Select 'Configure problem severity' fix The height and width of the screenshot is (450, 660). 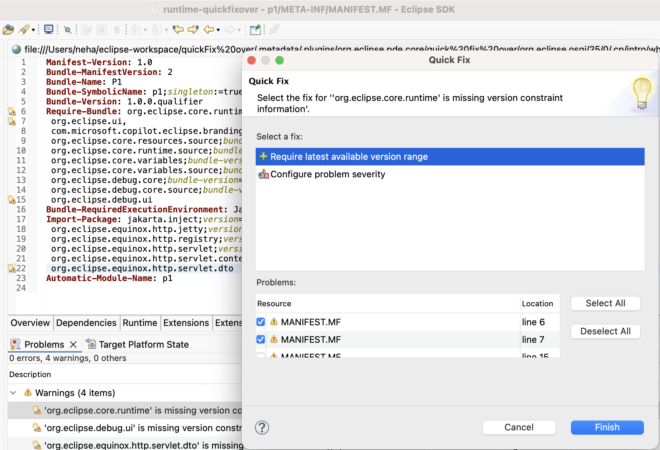[450, 174]
